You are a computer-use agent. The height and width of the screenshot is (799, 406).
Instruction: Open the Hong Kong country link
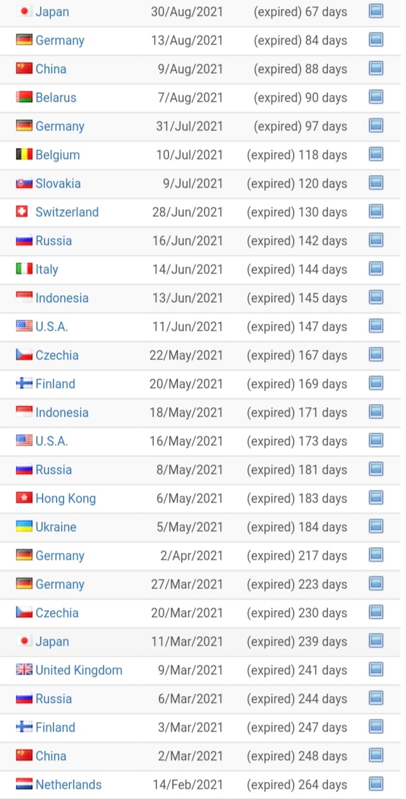point(65,498)
